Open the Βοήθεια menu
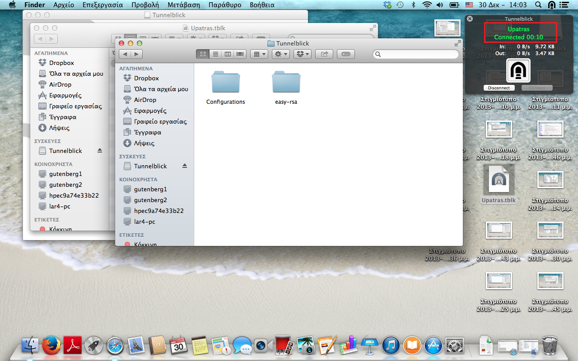This screenshot has width=578, height=361. pos(262,5)
